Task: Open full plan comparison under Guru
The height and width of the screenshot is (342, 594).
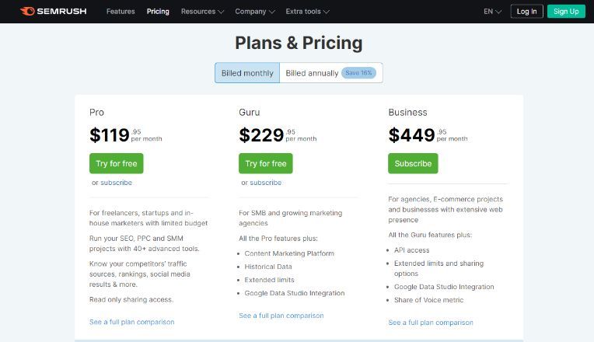Action: [x=281, y=316]
